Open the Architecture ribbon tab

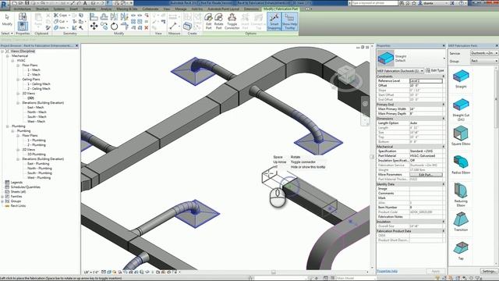click(x=23, y=9)
